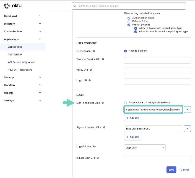Viewport: 195px width, 178px height.
Task: Open help tooltip for Sign-out redirect URIs
Action: pyautogui.click(x=104, y=127)
